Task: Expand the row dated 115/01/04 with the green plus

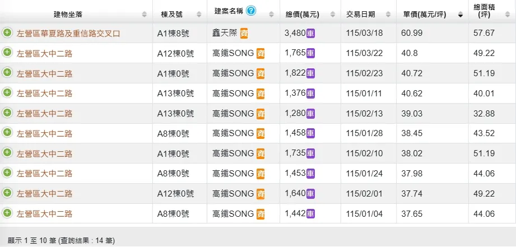Action: tap(7, 213)
